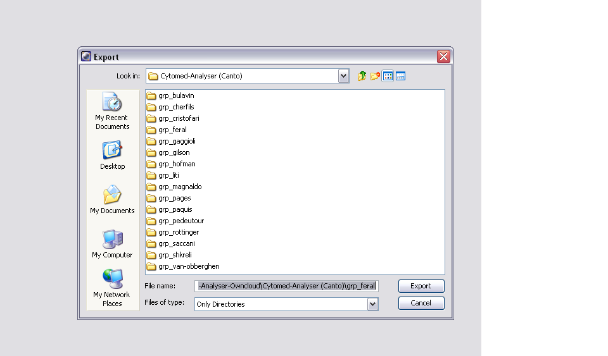Open My Recent Documents shortcut

(112, 111)
